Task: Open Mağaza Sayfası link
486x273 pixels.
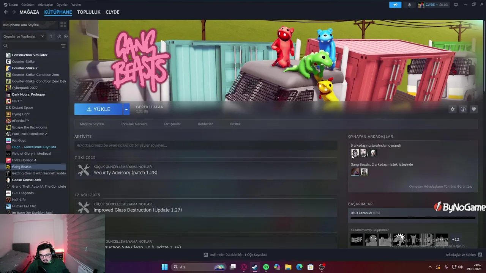Action: [x=92, y=124]
